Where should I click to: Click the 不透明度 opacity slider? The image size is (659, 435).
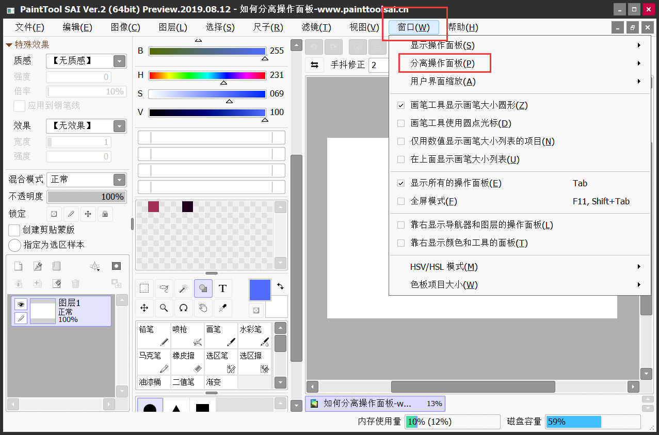coord(87,197)
